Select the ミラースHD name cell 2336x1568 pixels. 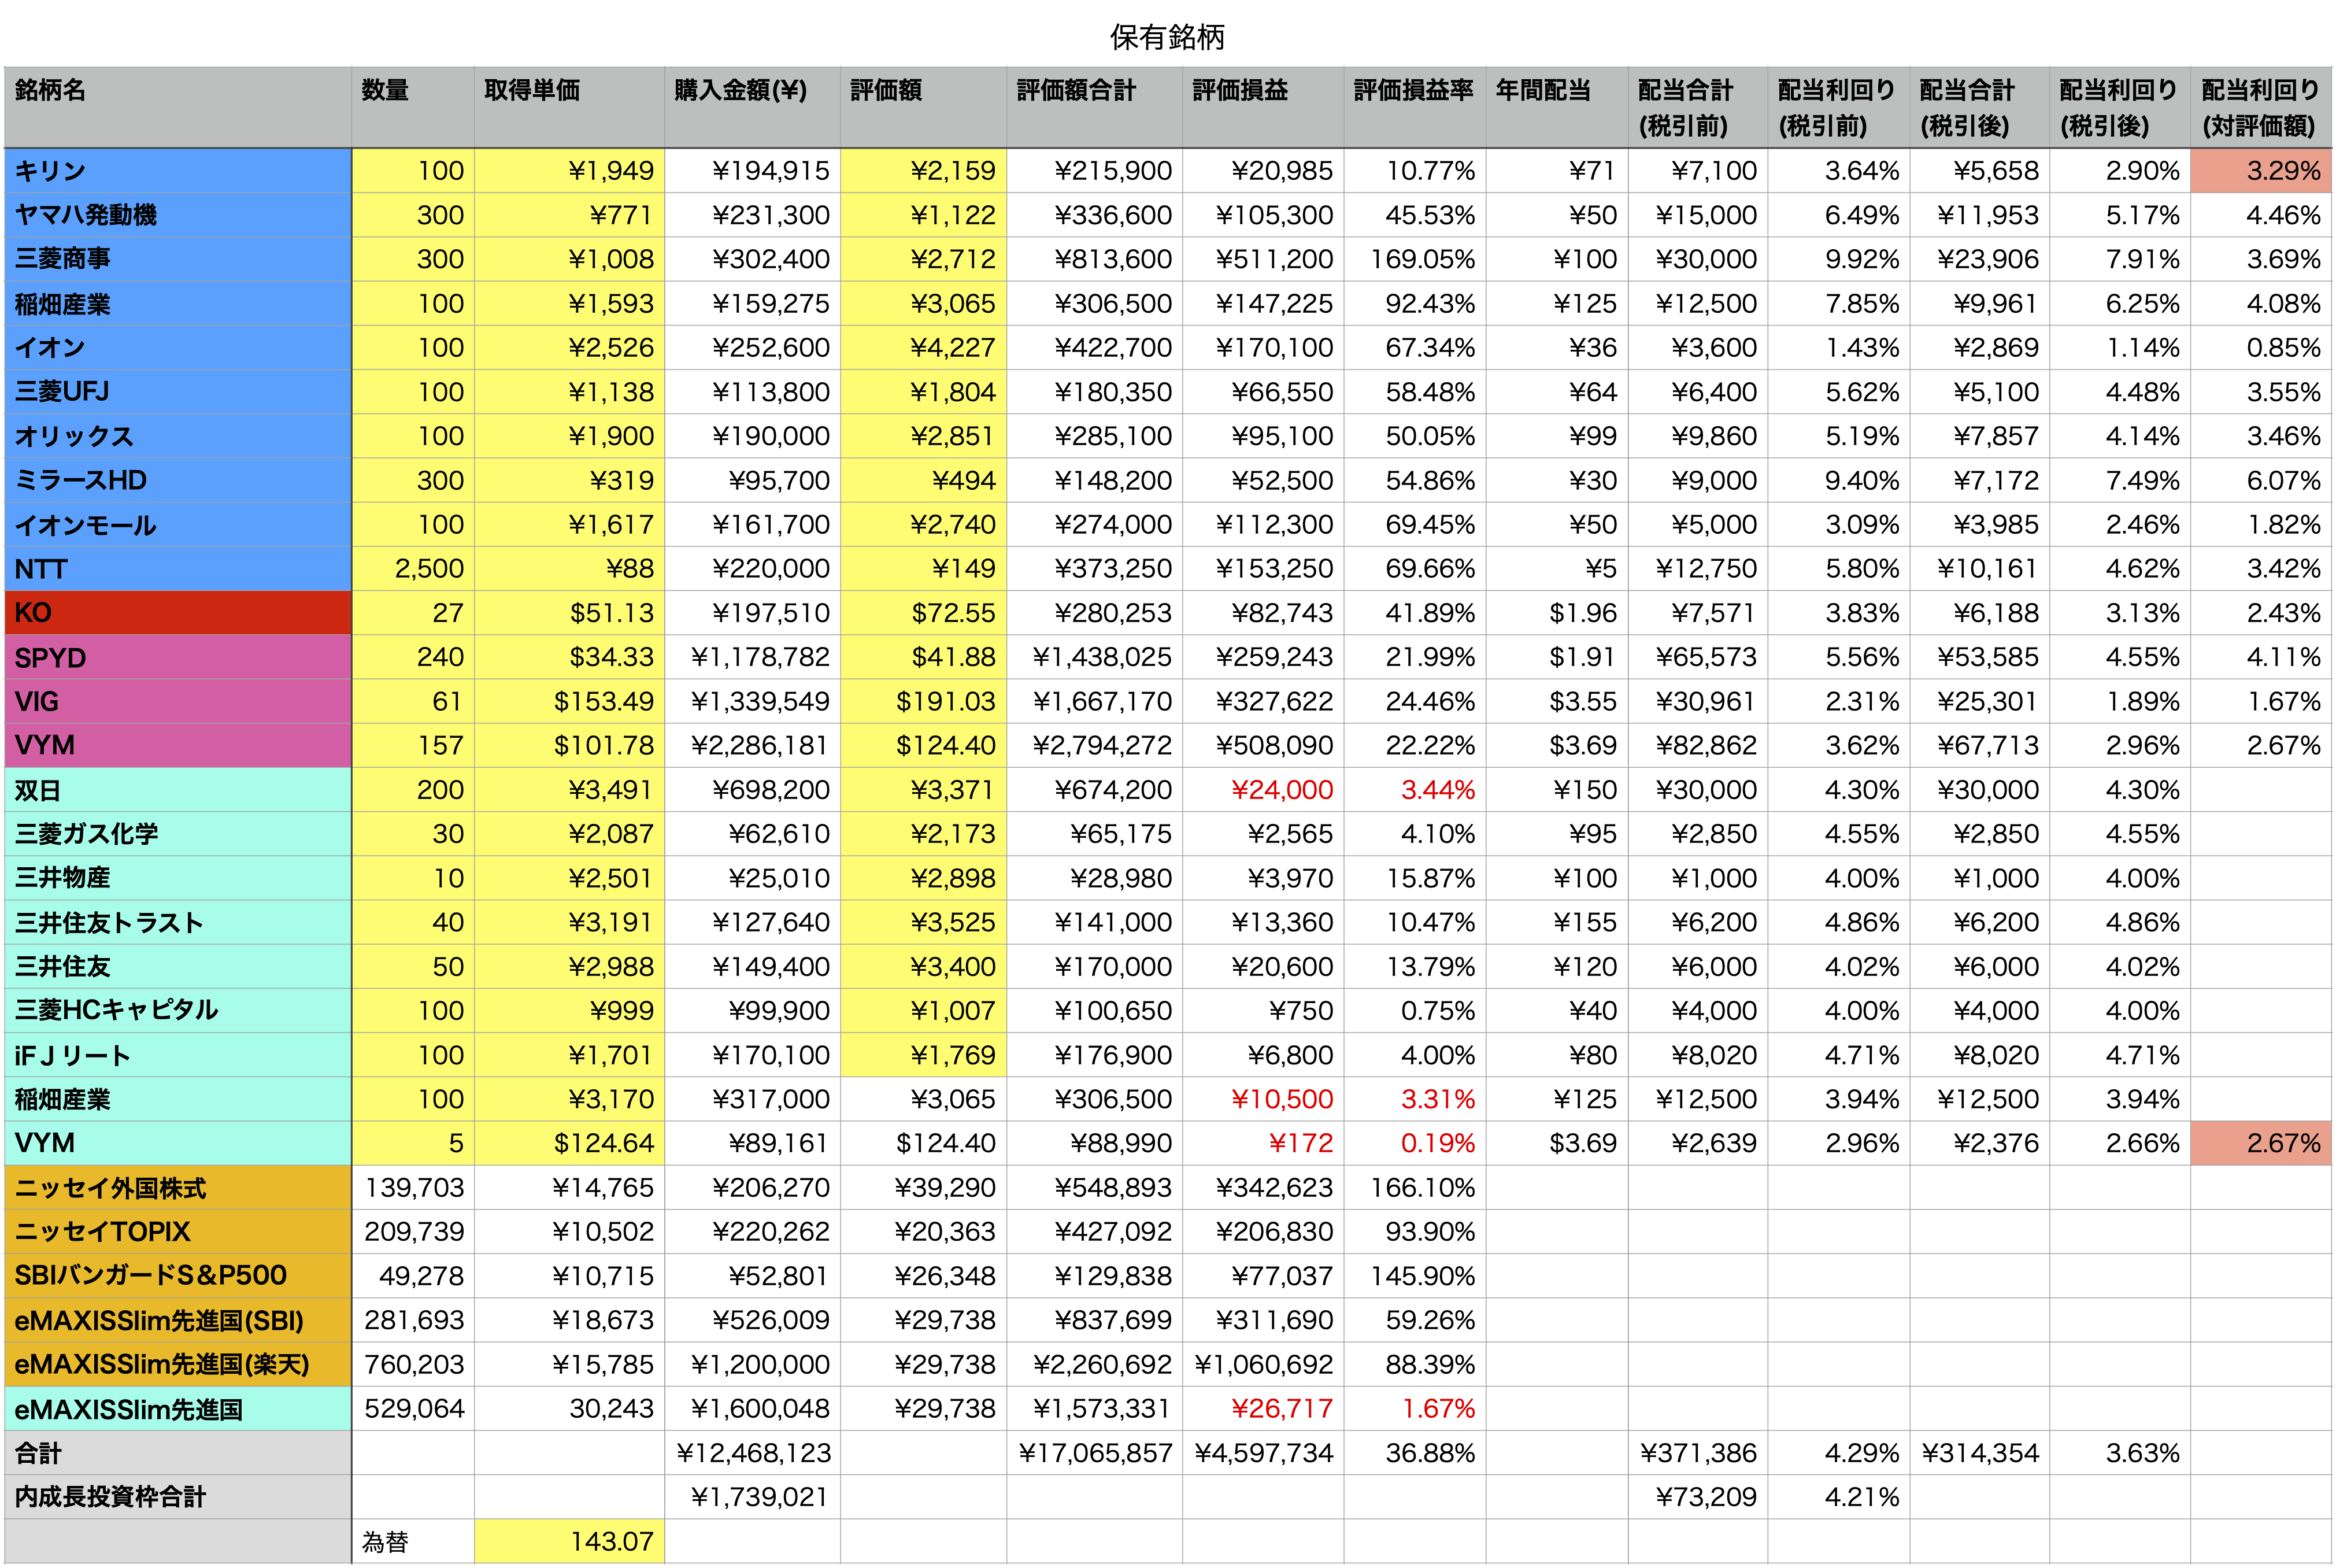coord(178,480)
